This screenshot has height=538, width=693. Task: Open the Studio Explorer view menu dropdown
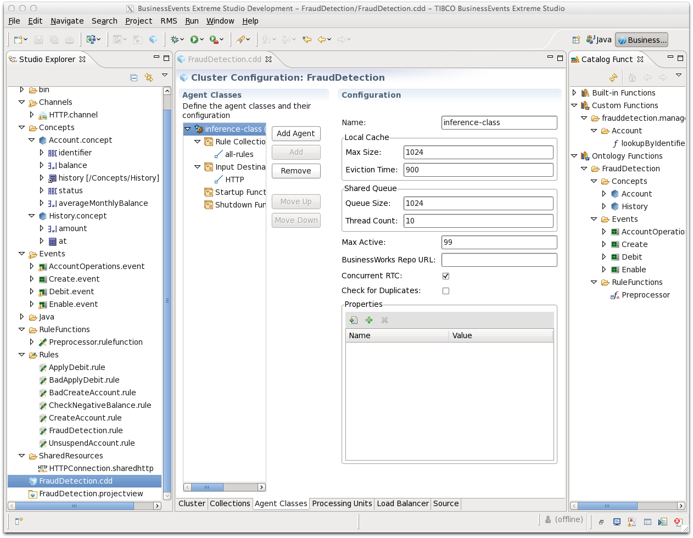pos(165,75)
